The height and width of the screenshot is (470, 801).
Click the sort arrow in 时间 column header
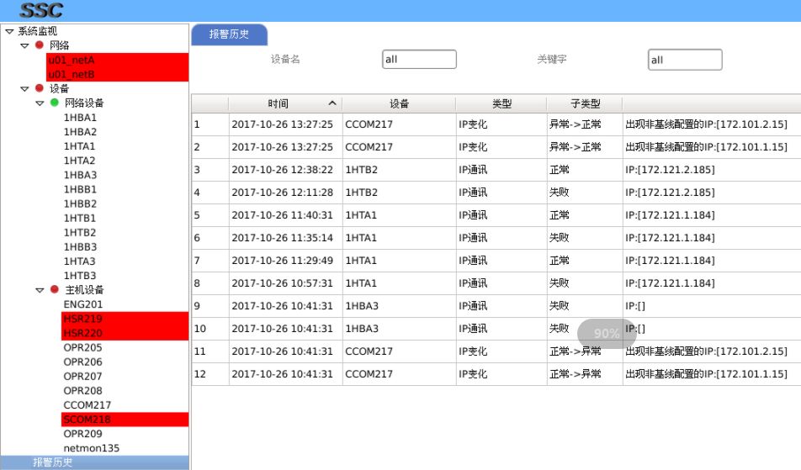(x=332, y=103)
